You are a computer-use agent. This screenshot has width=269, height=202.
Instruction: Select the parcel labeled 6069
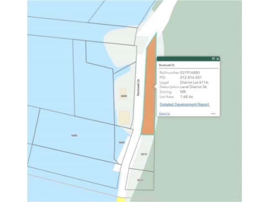(123, 96)
